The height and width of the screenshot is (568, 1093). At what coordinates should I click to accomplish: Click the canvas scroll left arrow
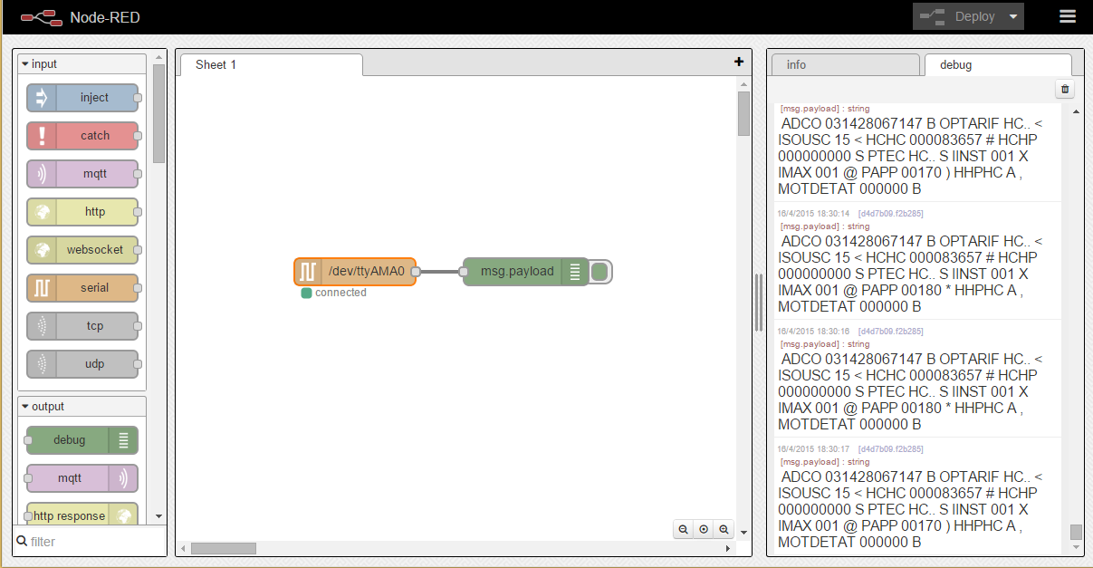(183, 548)
